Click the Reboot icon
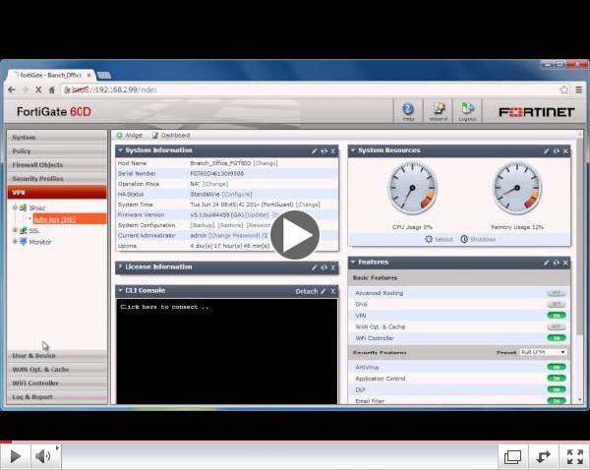590x470 pixels. click(429, 239)
